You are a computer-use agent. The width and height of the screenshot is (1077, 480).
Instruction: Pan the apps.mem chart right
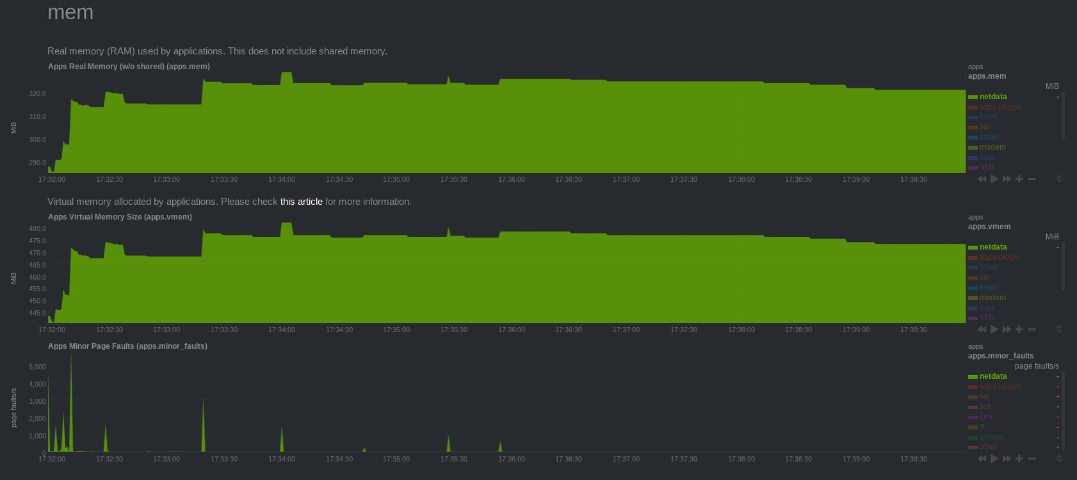coord(1007,179)
